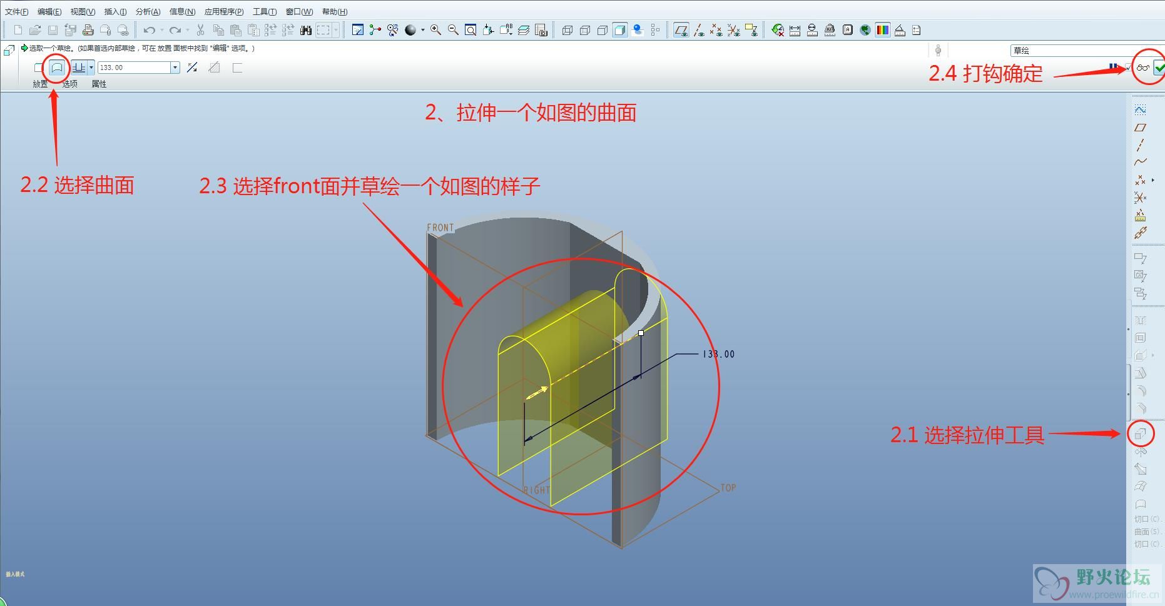Open the 工具(T) menu

coord(265,12)
